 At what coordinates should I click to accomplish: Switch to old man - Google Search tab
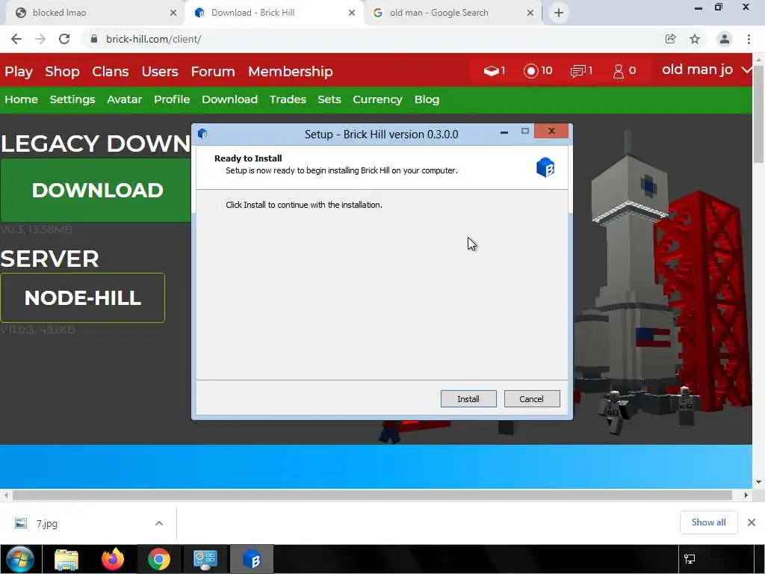click(451, 13)
